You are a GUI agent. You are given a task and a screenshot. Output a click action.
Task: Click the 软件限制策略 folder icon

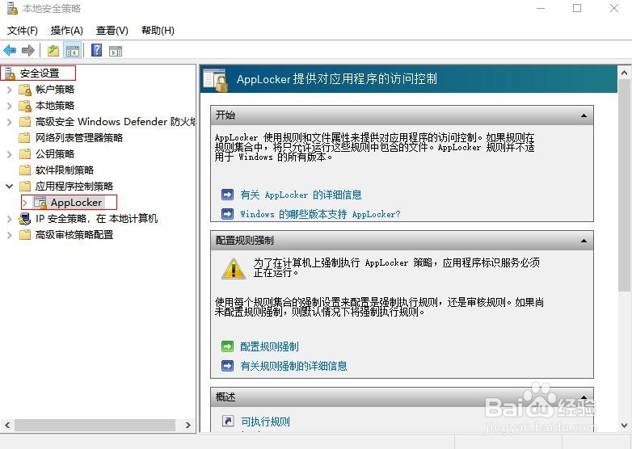pos(24,170)
